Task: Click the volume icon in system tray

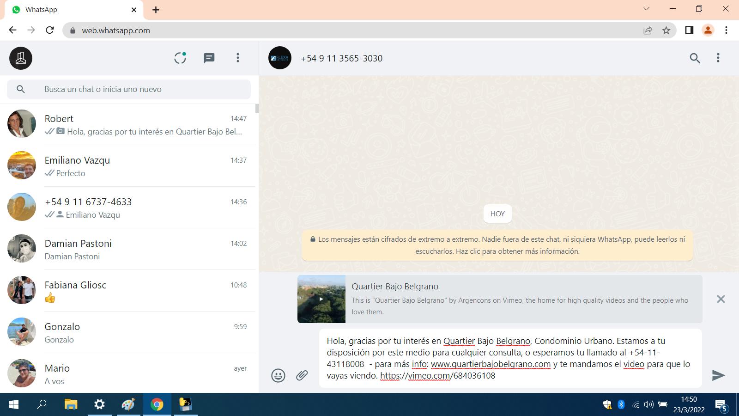Action: 649,405
